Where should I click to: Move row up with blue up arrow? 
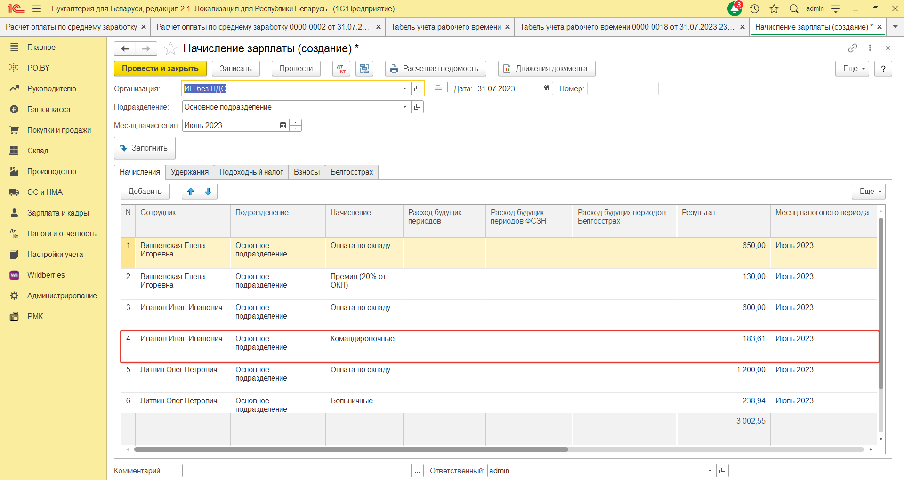(x=191, y=192)
